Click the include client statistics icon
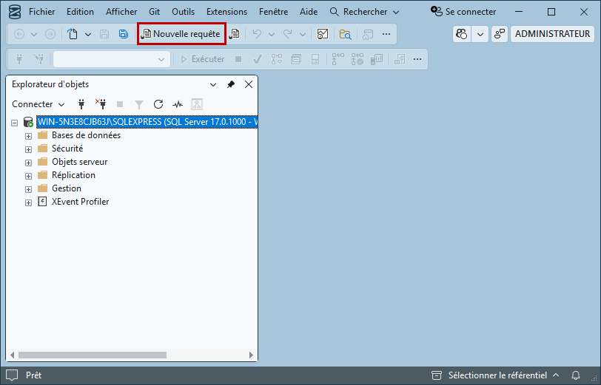601x385 pixels. pyautogui.click(x=377, y=59)
